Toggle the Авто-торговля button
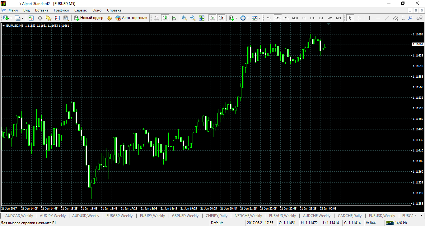425x226 pixels. point(131,18)
